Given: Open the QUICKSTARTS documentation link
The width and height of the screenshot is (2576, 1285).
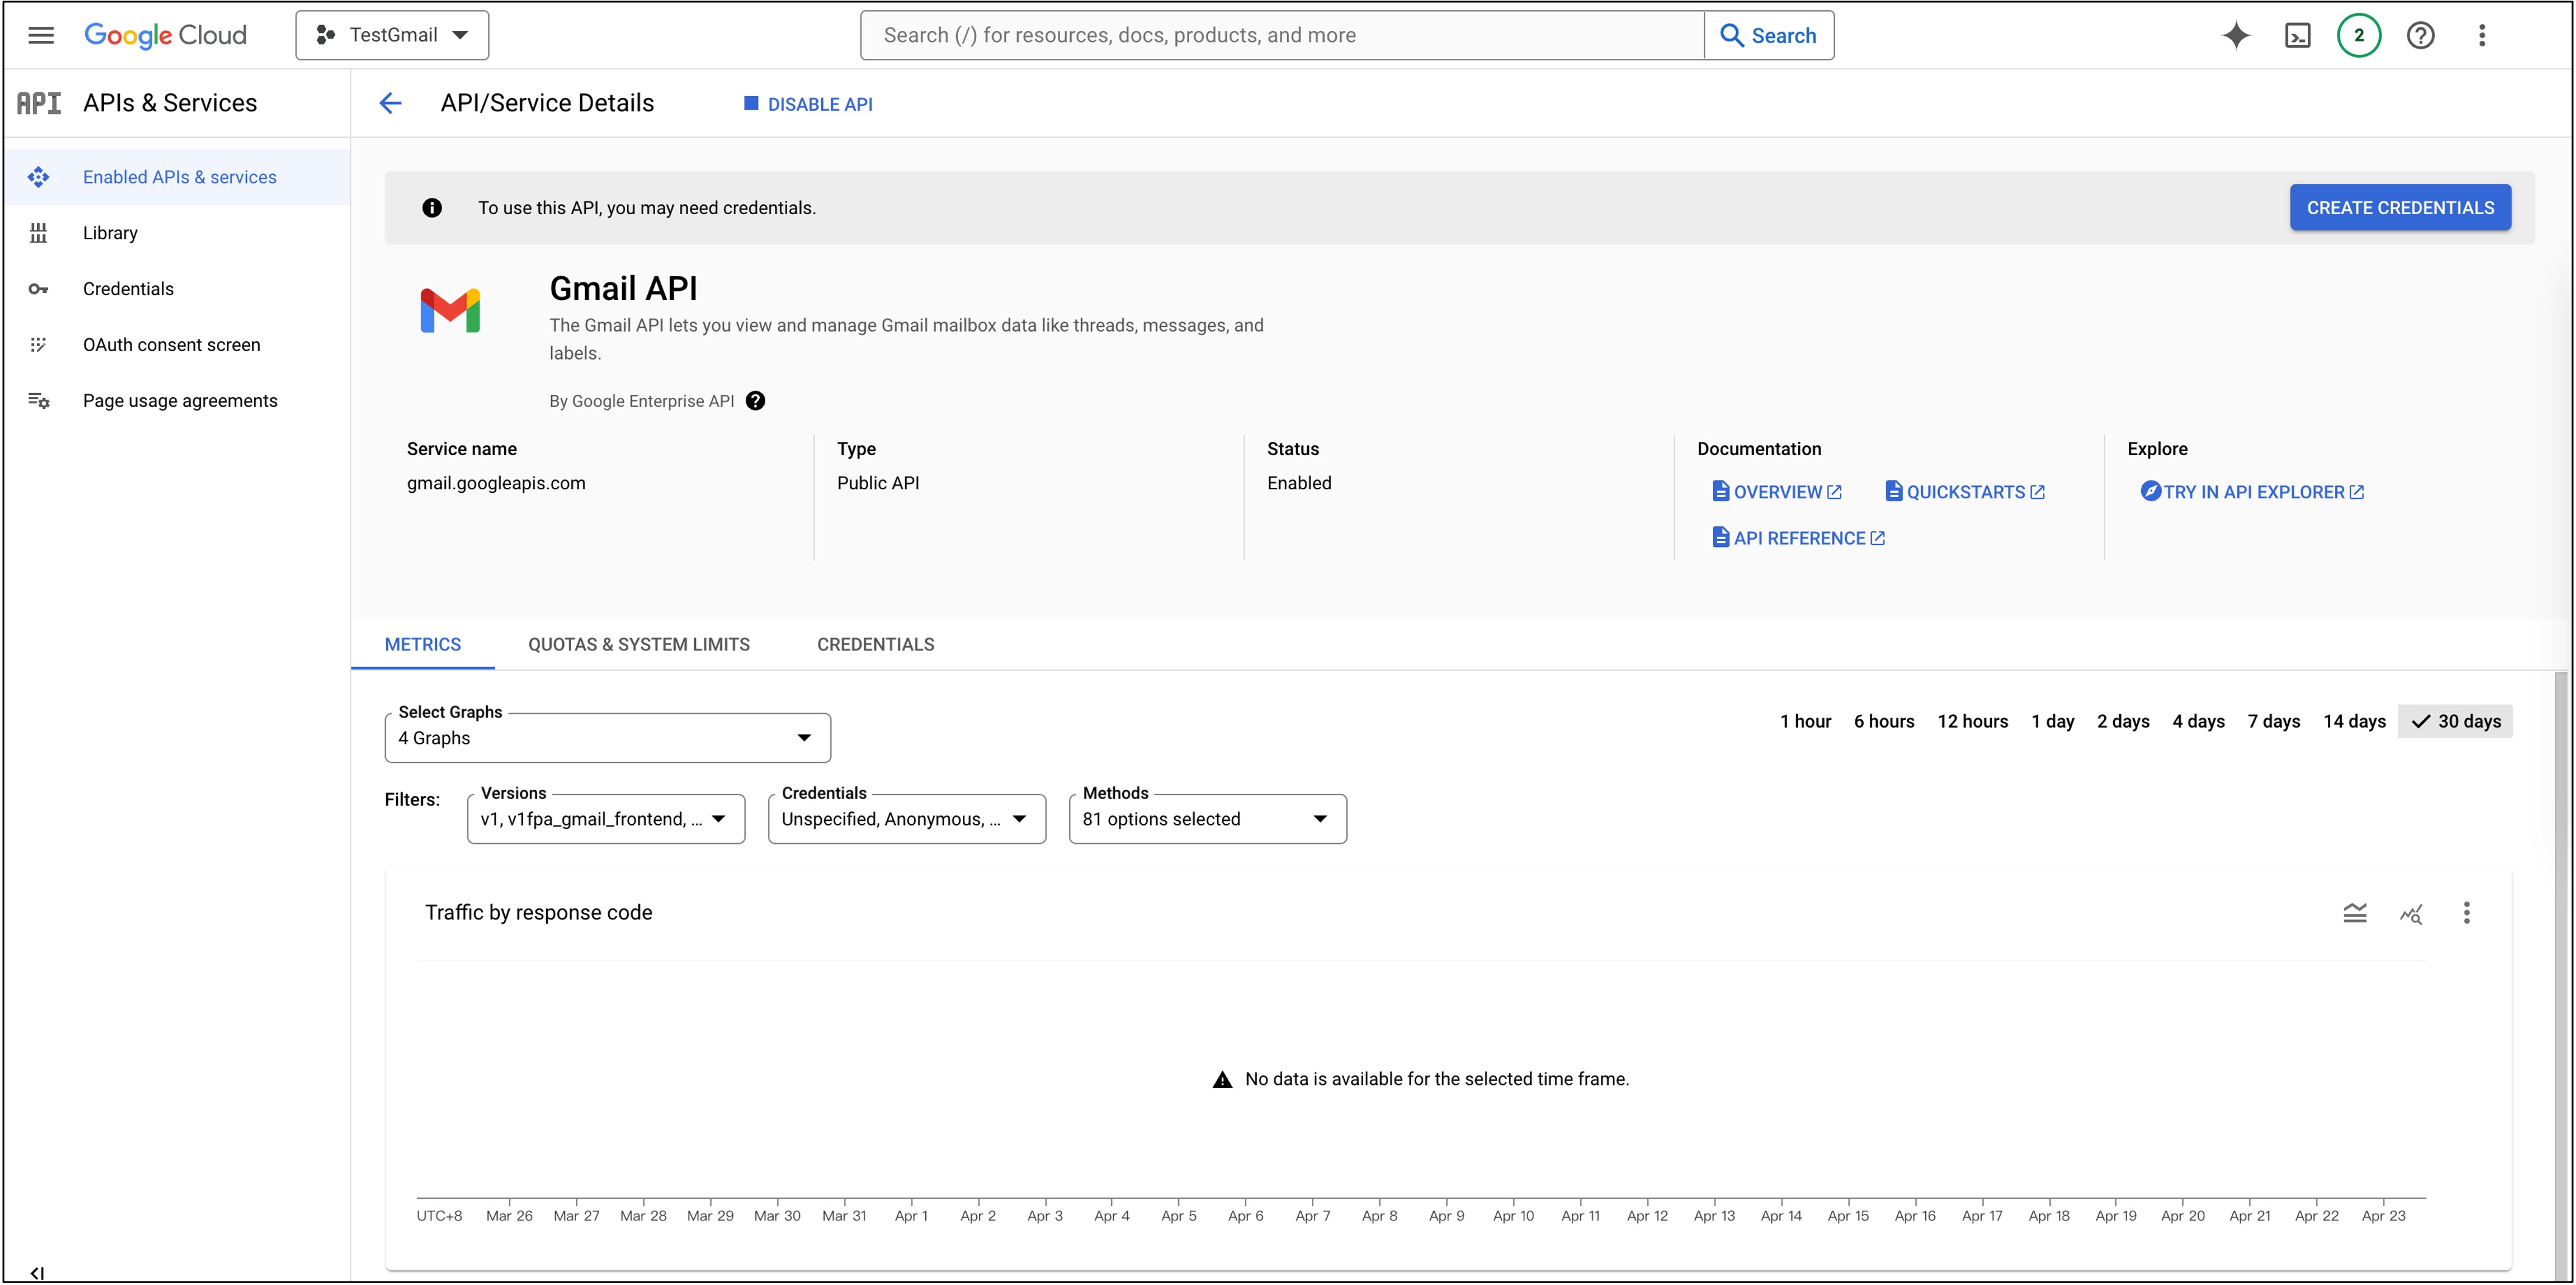Looking at the screenshot, I should pos(1965,492).
